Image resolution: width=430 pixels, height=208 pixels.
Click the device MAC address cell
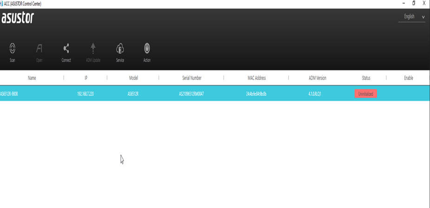[256, 94]
